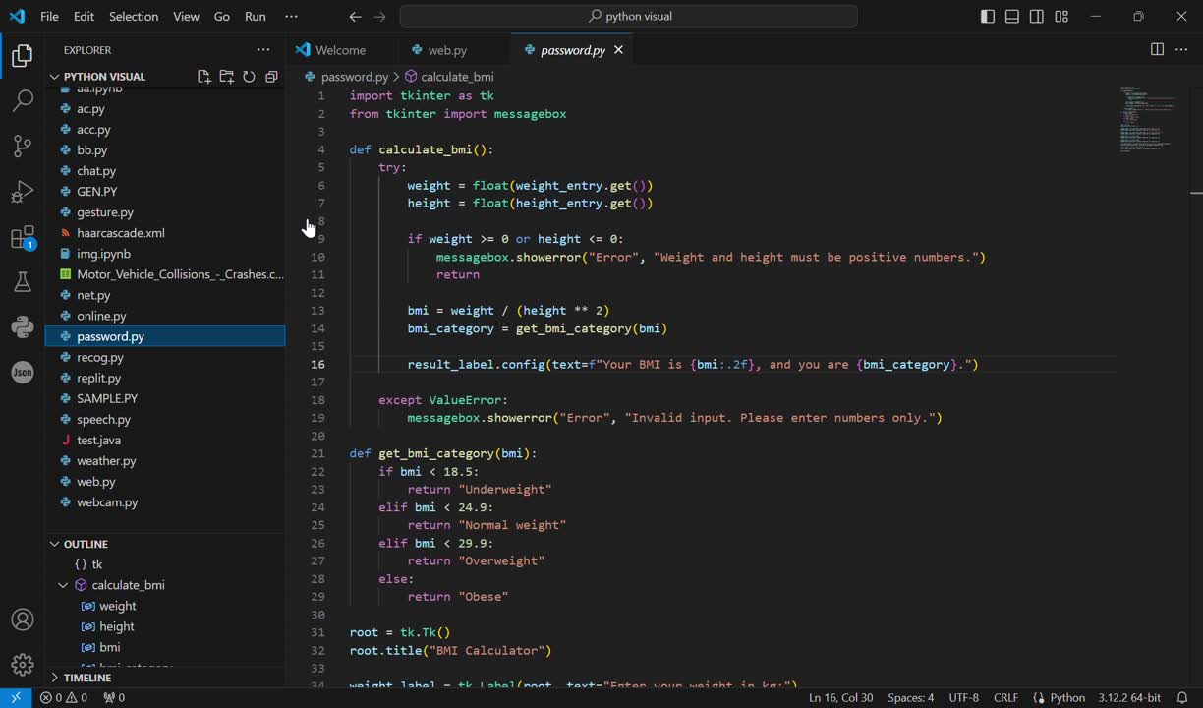Open the Search view in activity bar
The height and width of the screenshot is (708, 1203).
(22, 101)
